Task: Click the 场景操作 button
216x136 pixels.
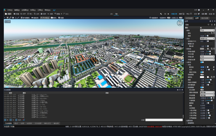Action: coord(154,18)
